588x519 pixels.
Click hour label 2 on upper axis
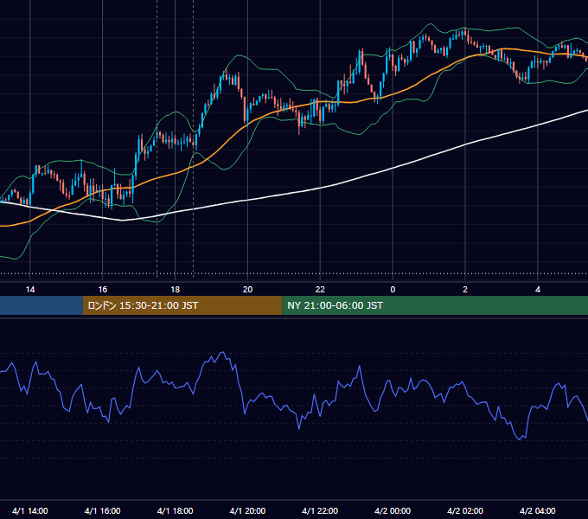pos(465,290)
